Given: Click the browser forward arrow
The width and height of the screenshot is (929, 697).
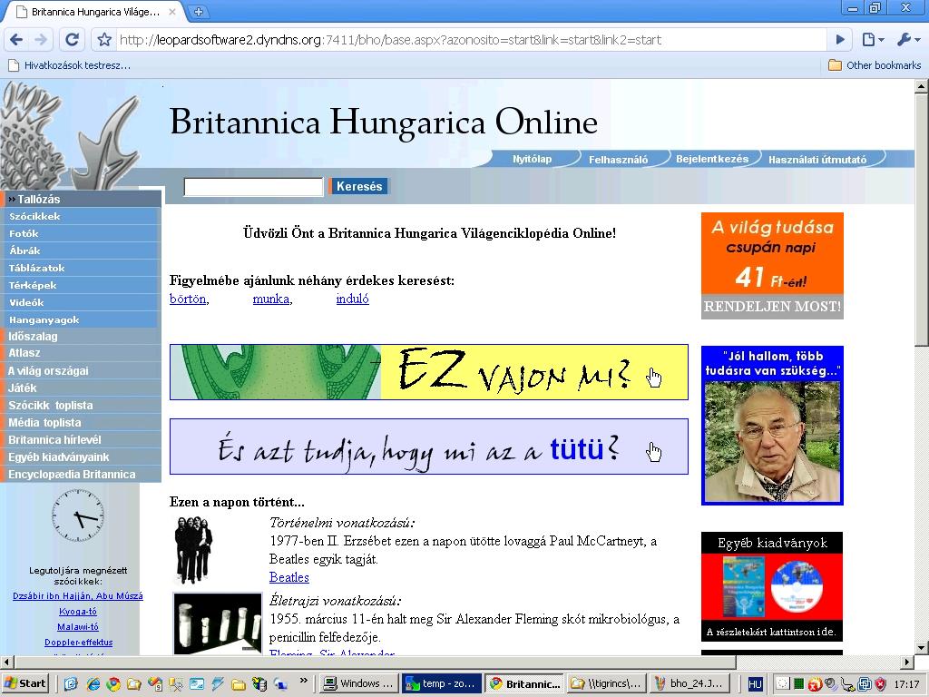Looking at the screenshot, I should point(41,40).
